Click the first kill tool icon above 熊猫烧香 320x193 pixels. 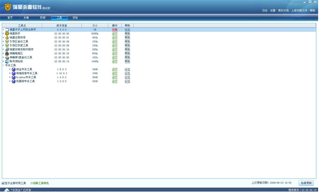point(14,70)
